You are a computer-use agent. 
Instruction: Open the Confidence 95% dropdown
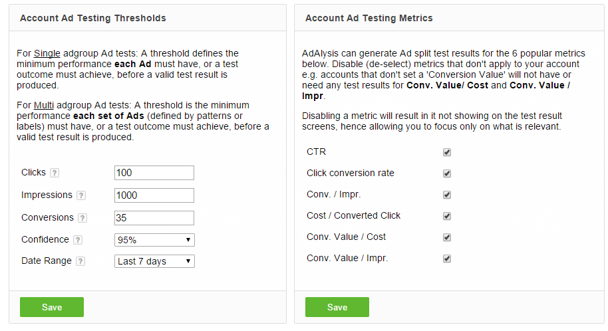pyautogui.click(x=154, y=240)
